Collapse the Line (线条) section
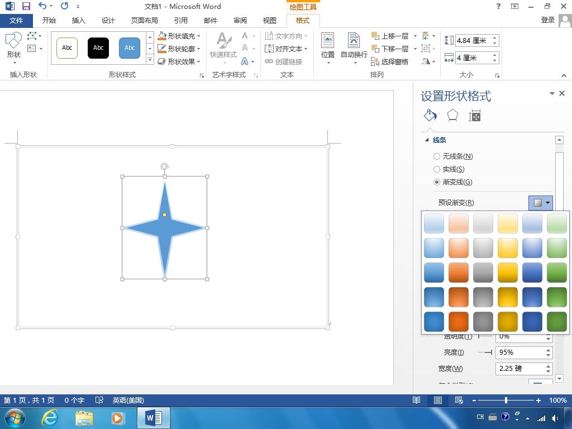The height and width of the screenshot is (429, 572). [427, 140]
